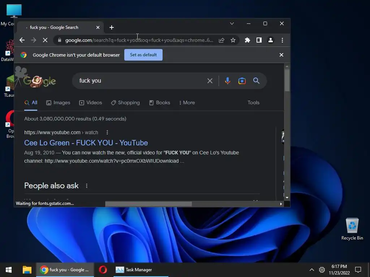Screen dimensions: 370x277
Task: Click the forward navigation arrow
Action: coord(34,40)
